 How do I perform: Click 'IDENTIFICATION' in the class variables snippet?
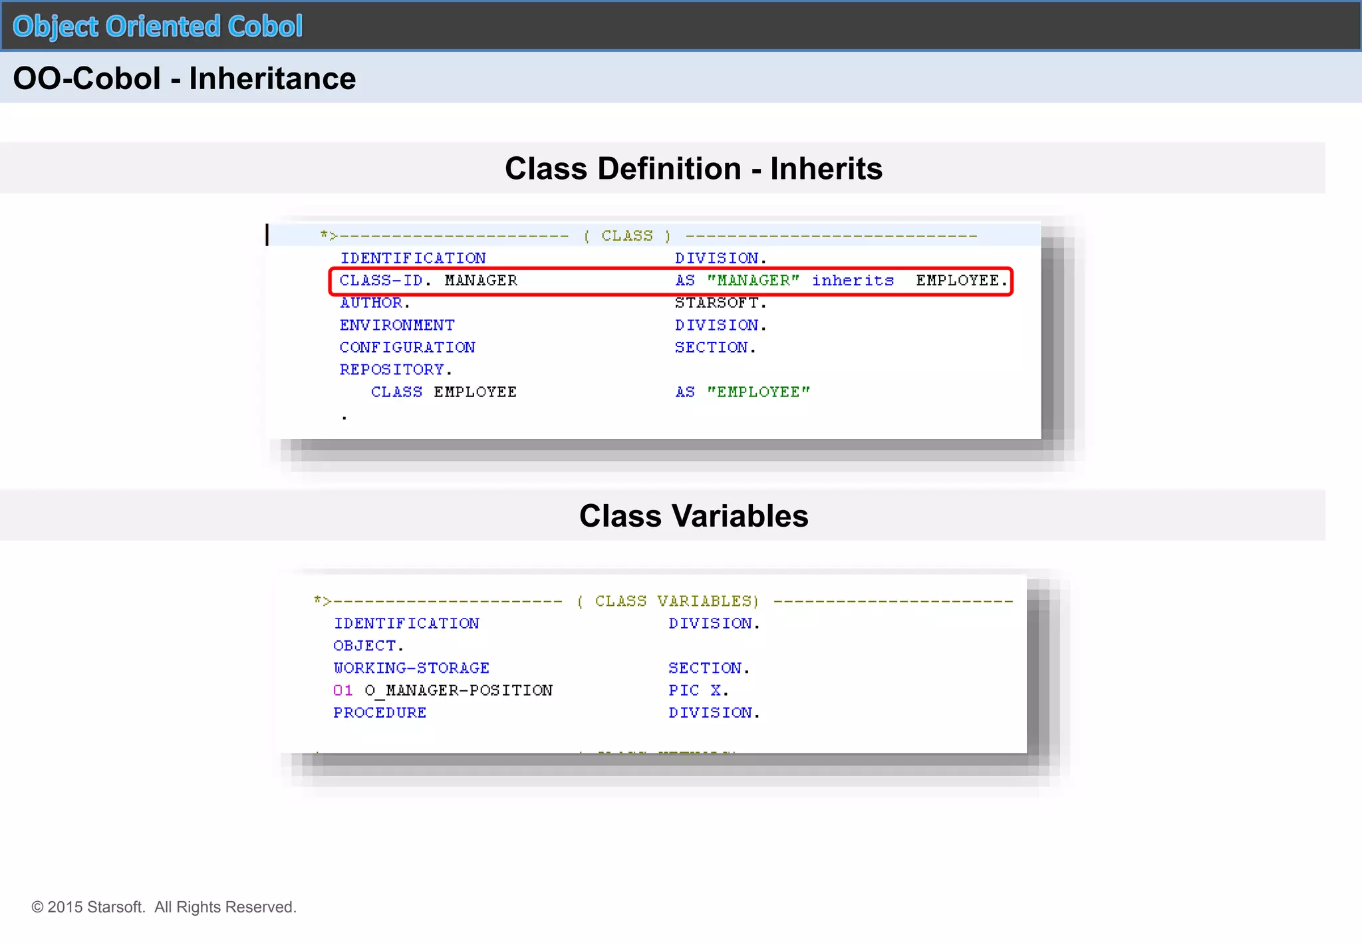point(406,624)
